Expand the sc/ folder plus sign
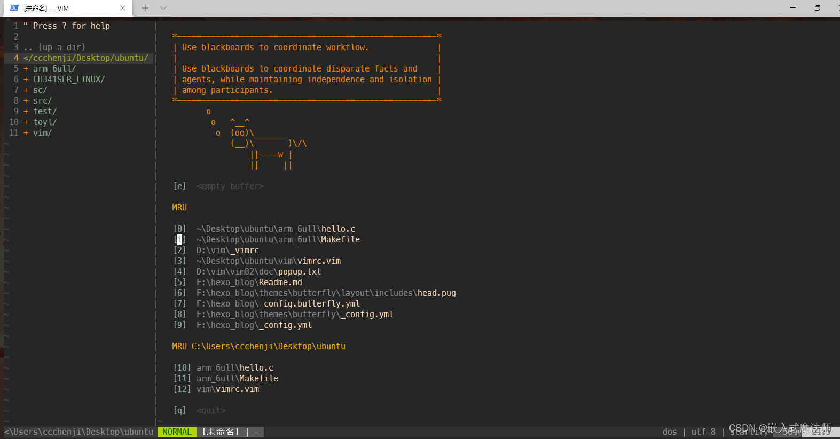This screenshot has width=840, height=439. [x=26, y=90]
